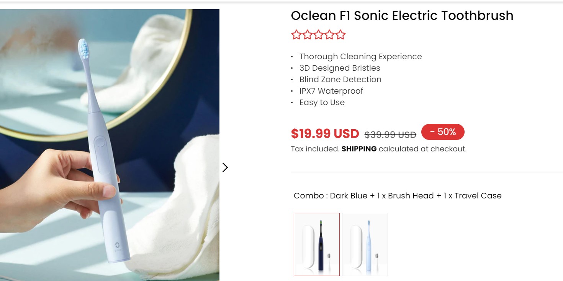Expand the next product photo with the chevron
The height and width of the screenshot is (281, 563).
coord(225,167)
